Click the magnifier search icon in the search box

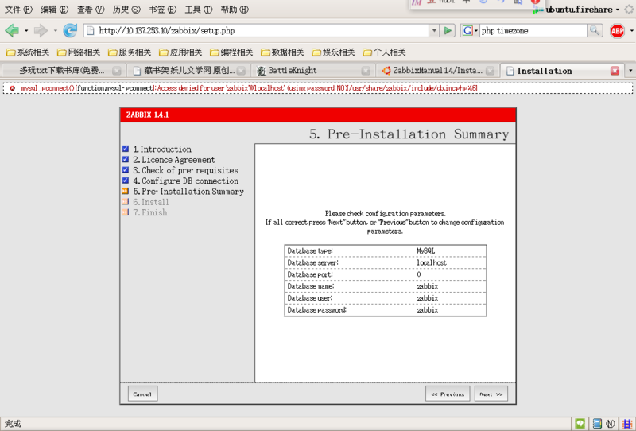(x=594, y=30)
